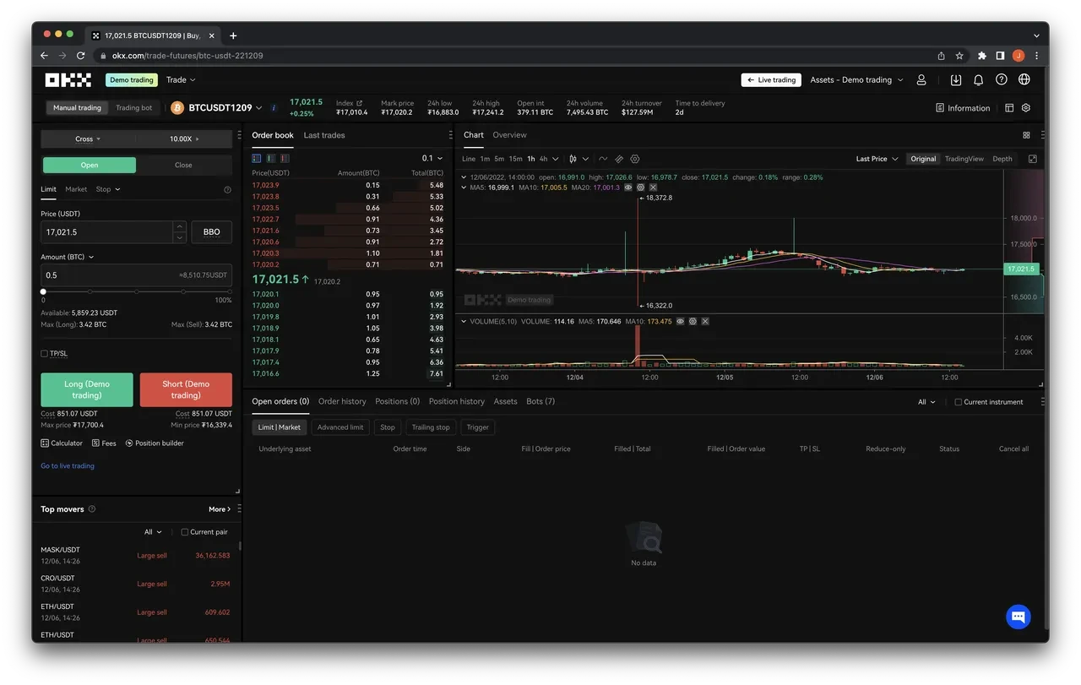The image size is (1081, 685).
Task: Select the combined buy and sell order book view
Action: 257,158
